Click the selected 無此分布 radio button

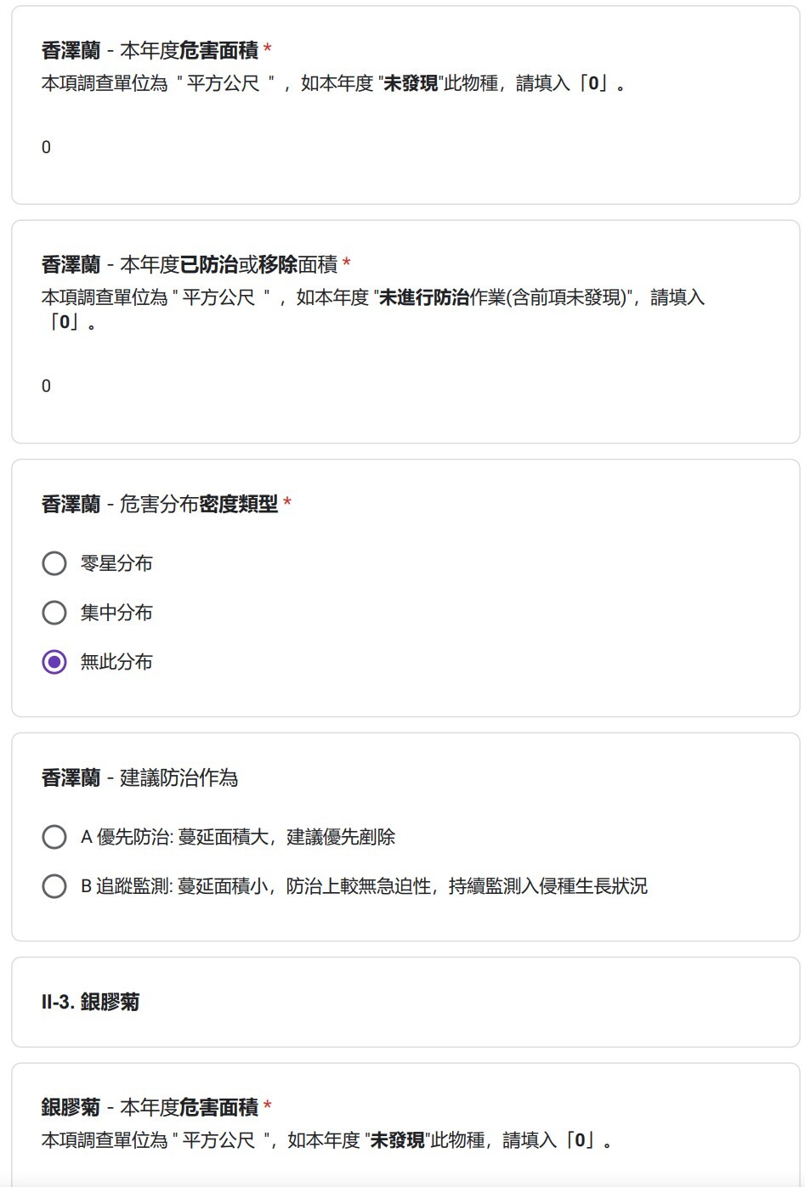tap(54, 662)
